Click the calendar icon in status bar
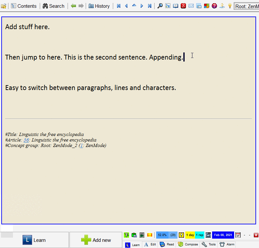 click(238, 235)
